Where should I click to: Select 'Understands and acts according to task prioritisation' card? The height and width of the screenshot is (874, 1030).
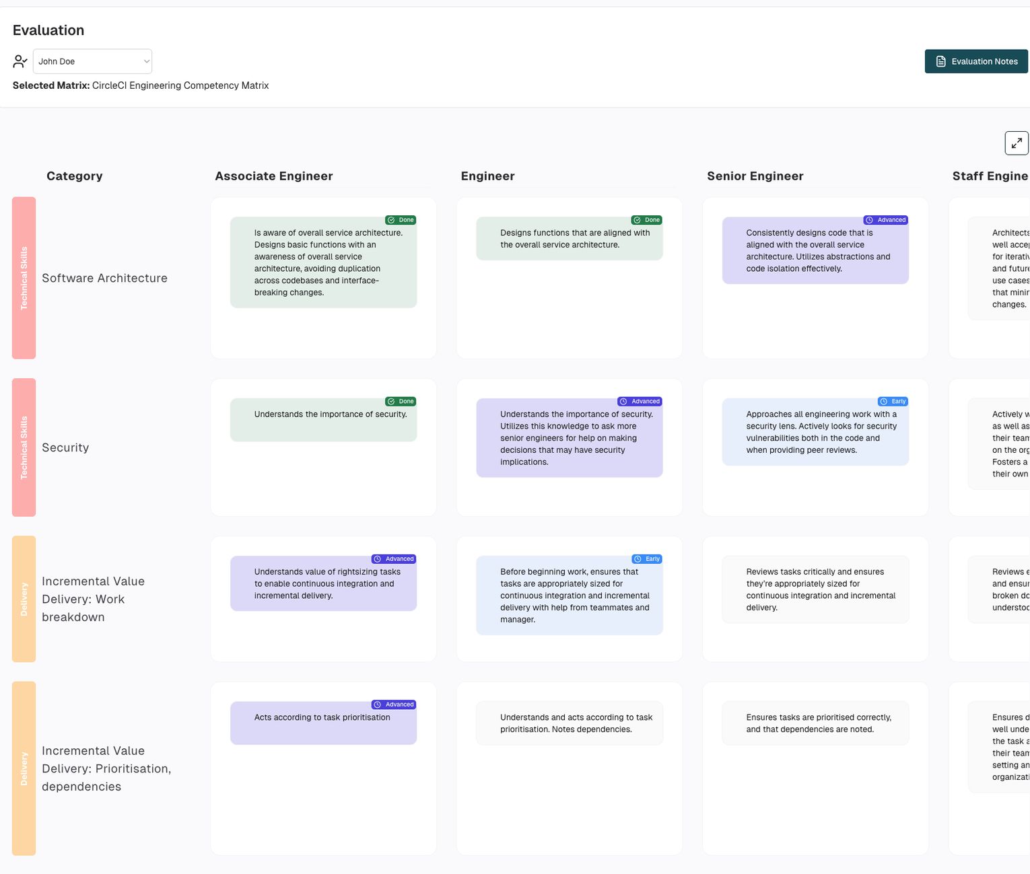570,723
